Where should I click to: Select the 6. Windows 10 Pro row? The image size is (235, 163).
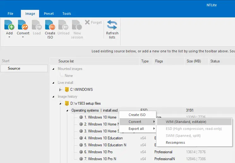98,152
